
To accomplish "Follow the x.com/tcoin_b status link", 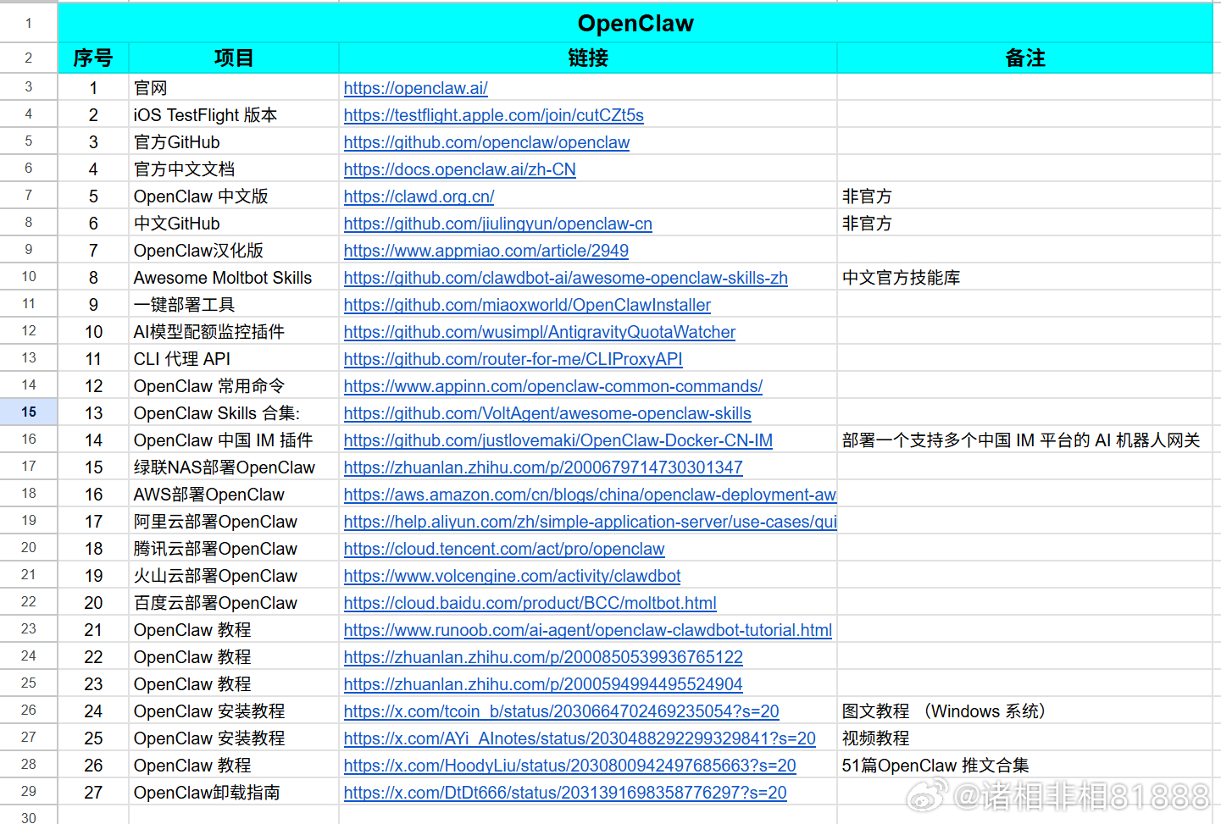I will point(562,711).
